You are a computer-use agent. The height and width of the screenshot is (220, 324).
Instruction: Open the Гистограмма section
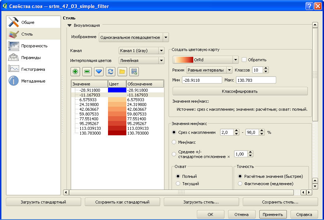[x=33, y=69]
